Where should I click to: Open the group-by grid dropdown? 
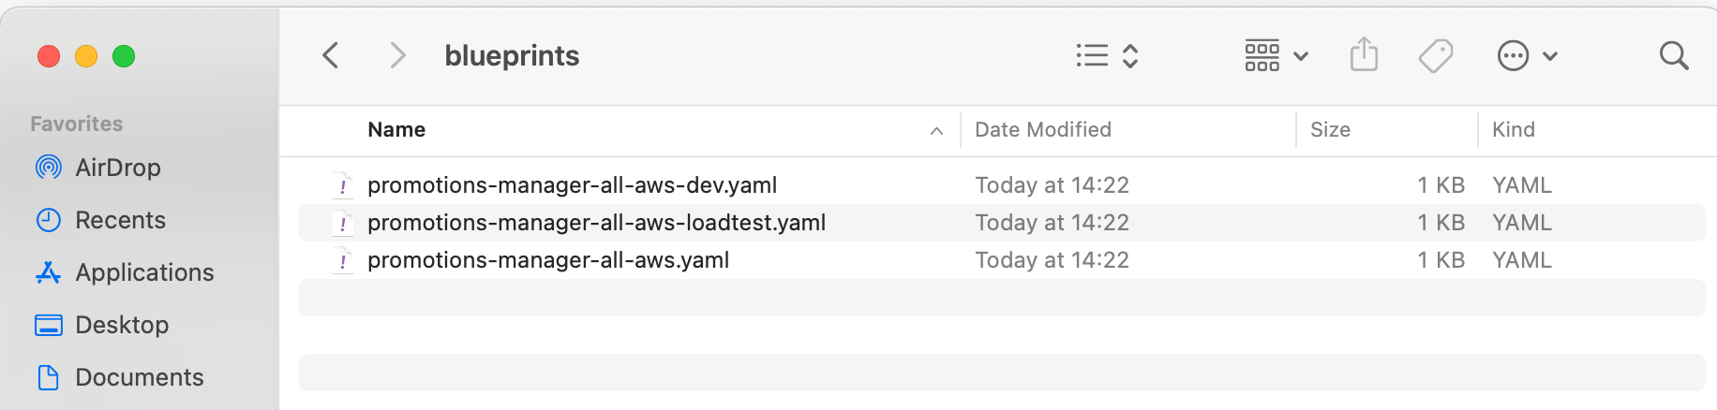pyautogui.click(x=1276, y=56)
